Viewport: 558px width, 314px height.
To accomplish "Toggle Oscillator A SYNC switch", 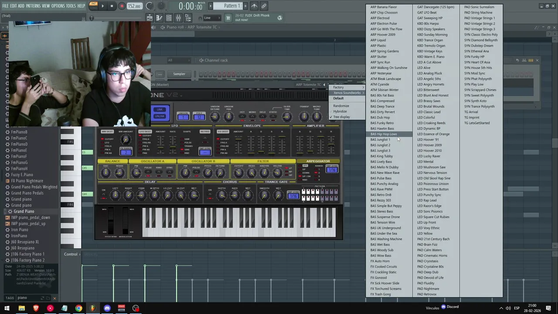I will pyautogui.click(x=170, y=172).
